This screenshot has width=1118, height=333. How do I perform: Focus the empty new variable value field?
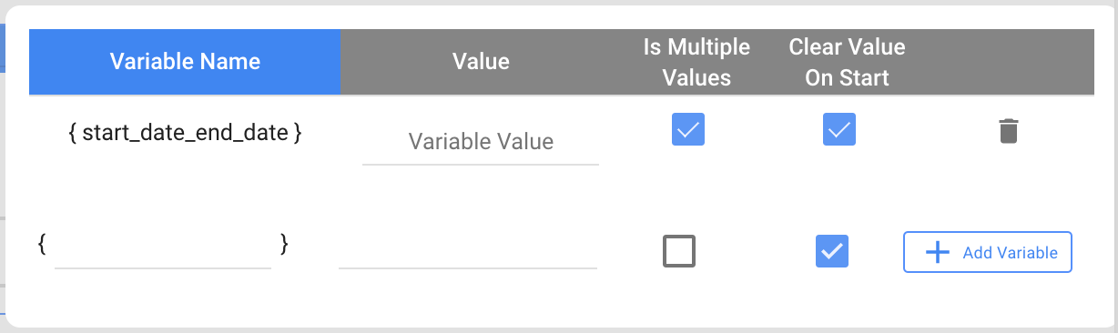click(468, 248)
